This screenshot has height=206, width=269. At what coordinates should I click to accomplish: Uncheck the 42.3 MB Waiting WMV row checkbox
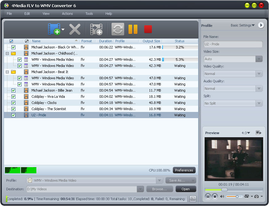[x=19, y=66]
